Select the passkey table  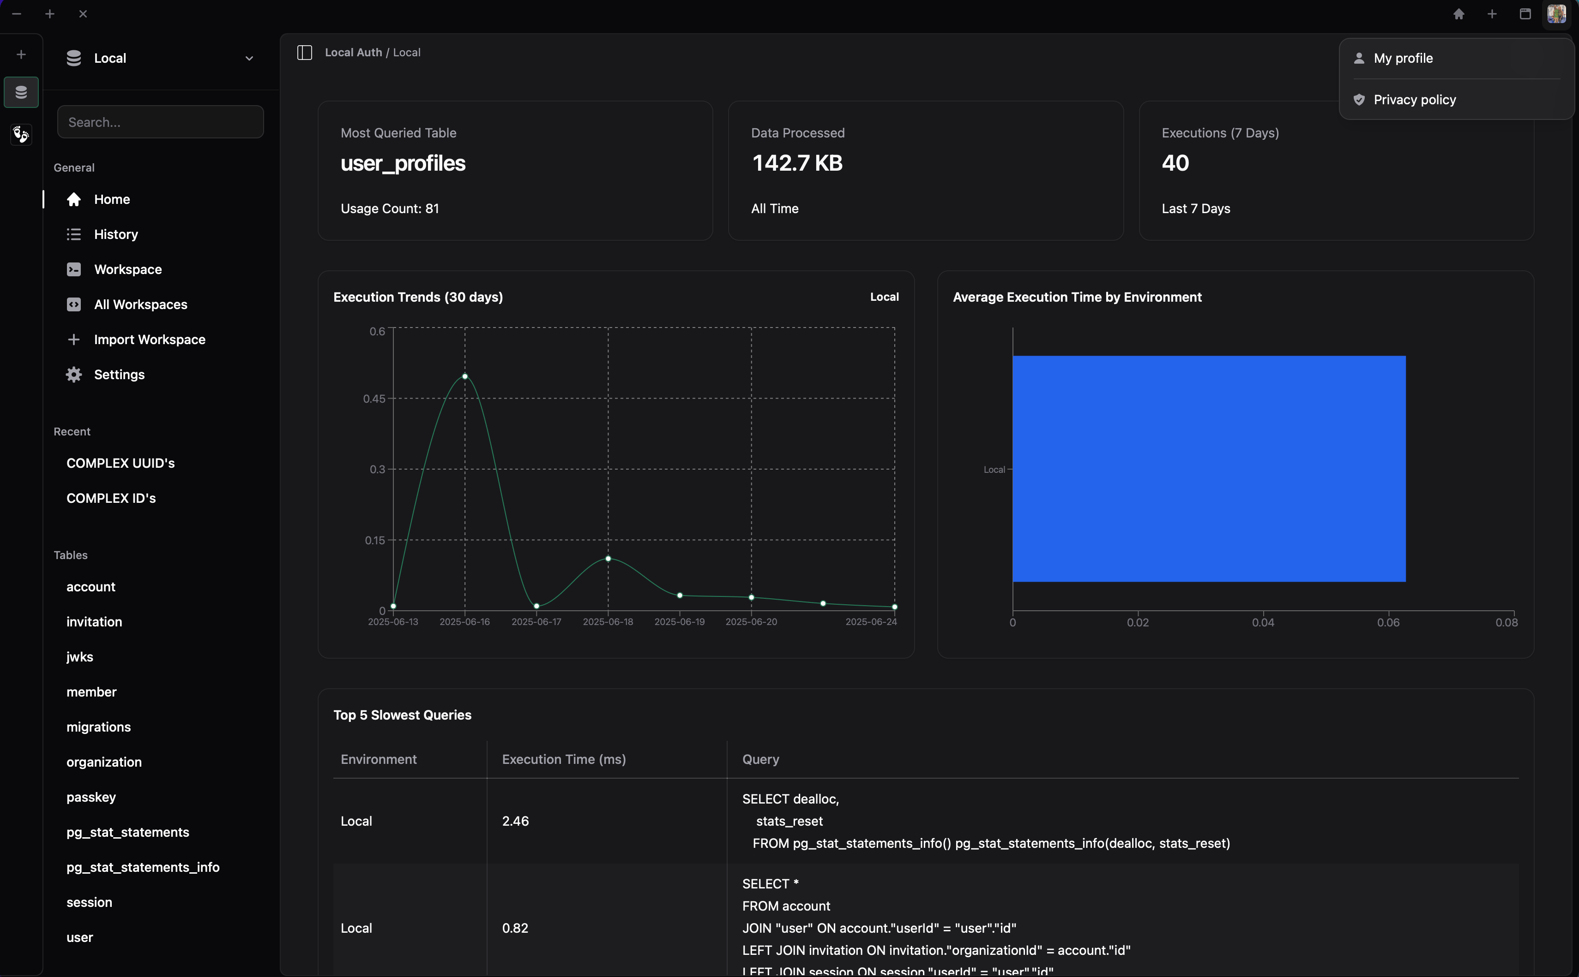tap(90, 798)
